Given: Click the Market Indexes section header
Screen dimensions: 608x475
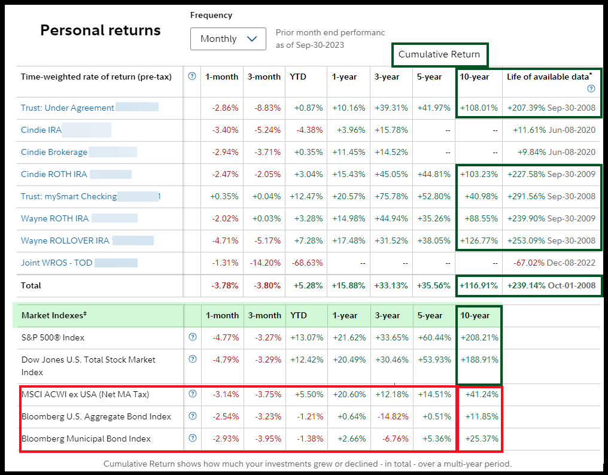Looking at the screenshot, I should click(54, 315).
